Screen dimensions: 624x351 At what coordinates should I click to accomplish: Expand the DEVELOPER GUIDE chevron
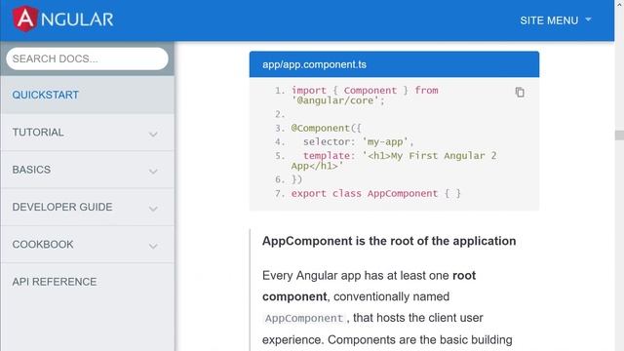153,209
